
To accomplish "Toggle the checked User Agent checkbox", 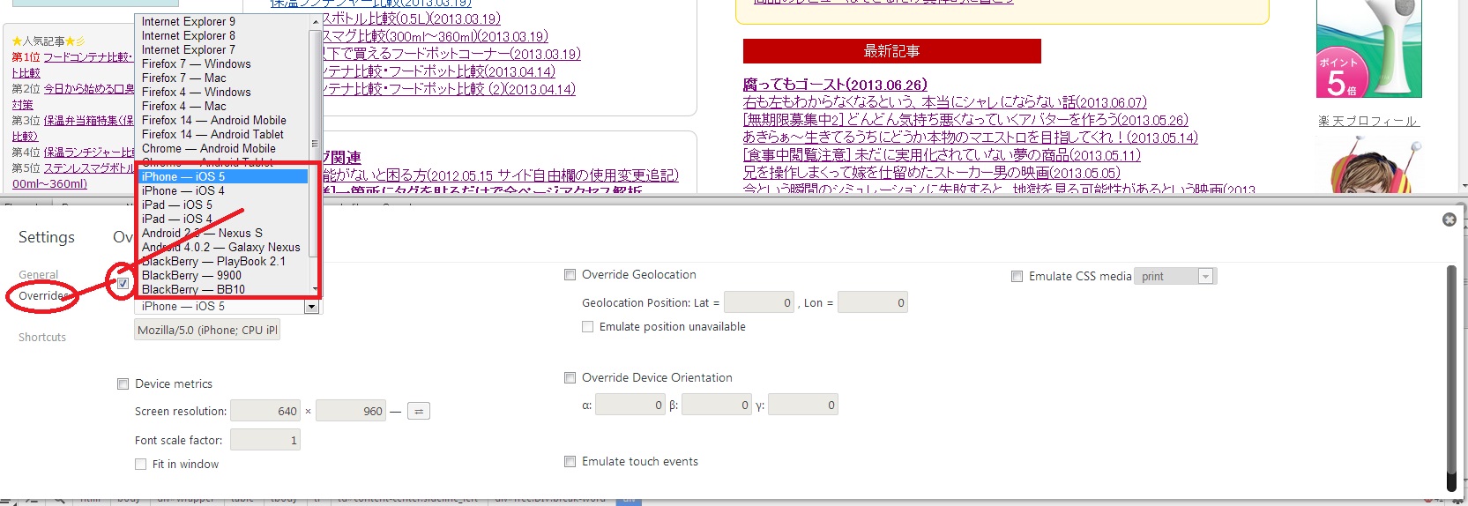I will [x=123, y=283].
